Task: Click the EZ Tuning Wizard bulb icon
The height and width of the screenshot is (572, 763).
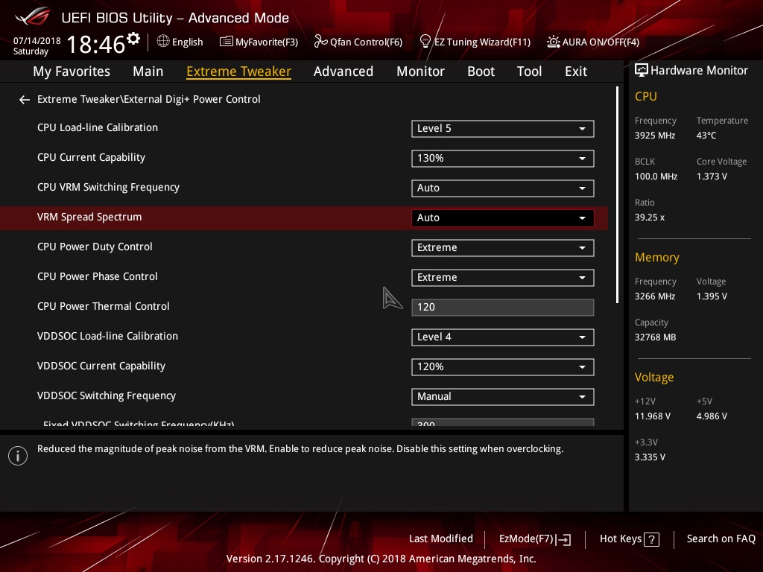Action: pyautogui.click(x=425, y=42)
